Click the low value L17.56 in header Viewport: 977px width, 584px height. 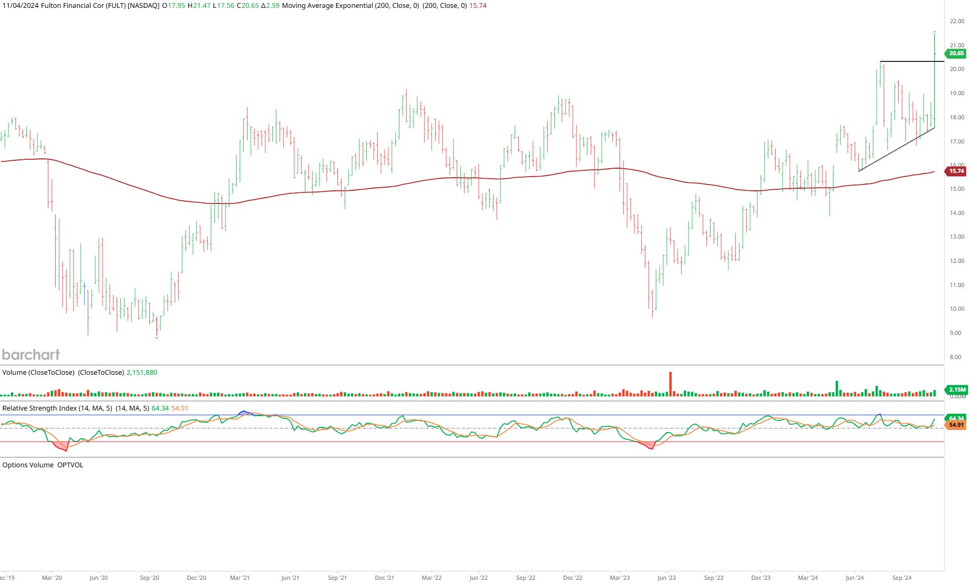point(223,6)
